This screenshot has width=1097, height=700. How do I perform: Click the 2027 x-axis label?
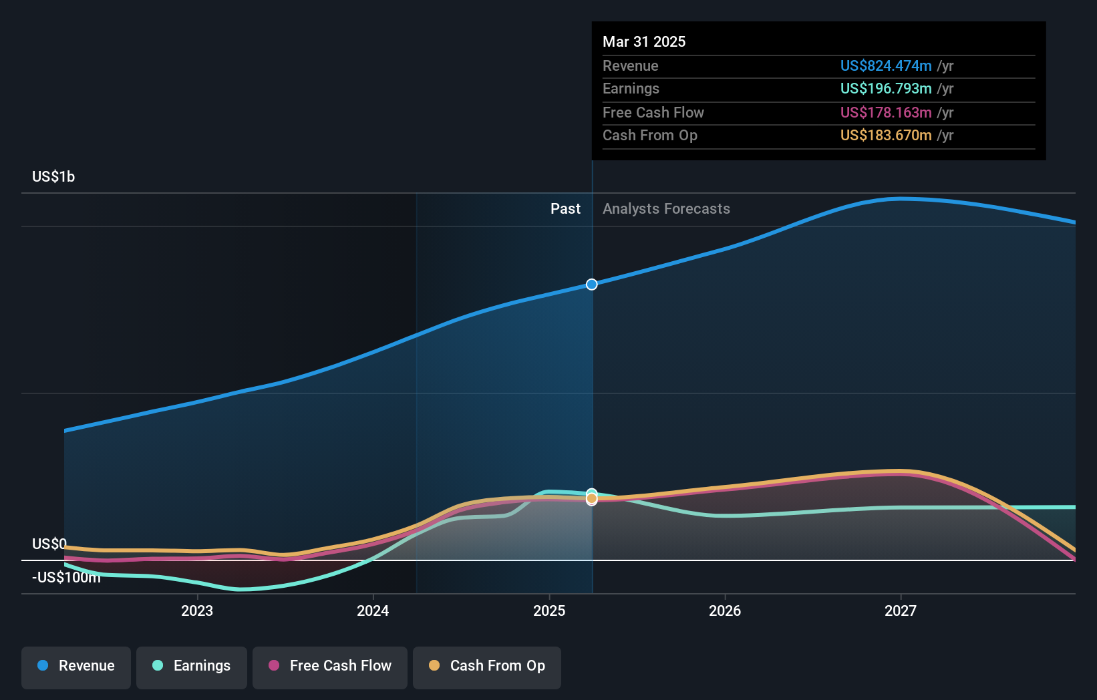click(x=901, y=610)
